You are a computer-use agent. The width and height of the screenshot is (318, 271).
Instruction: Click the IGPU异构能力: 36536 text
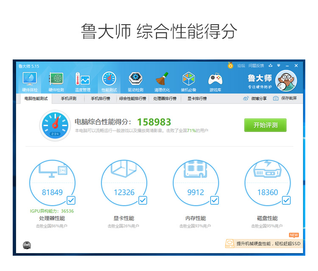tap(52, 211)
